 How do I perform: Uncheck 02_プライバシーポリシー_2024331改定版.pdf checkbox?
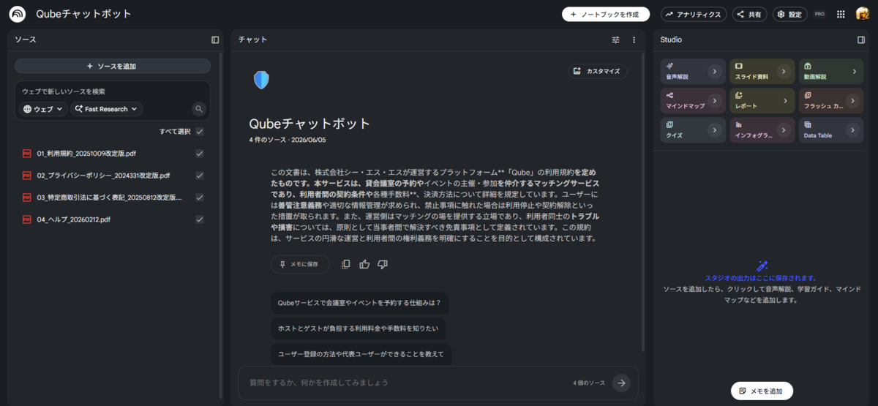pos(200,176)
